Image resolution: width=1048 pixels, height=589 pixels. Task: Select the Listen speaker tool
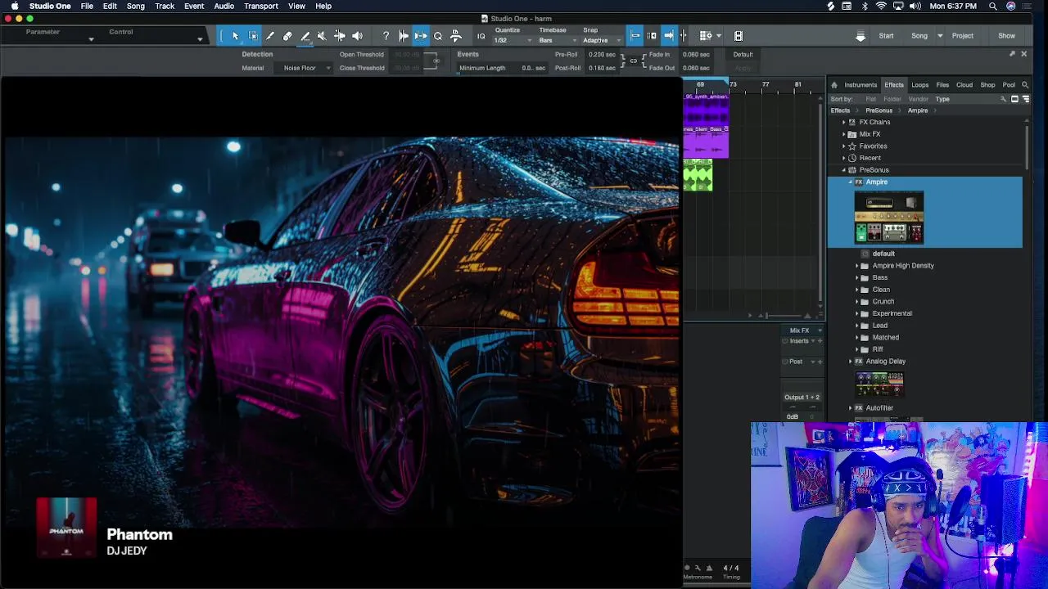coord(357,36)
